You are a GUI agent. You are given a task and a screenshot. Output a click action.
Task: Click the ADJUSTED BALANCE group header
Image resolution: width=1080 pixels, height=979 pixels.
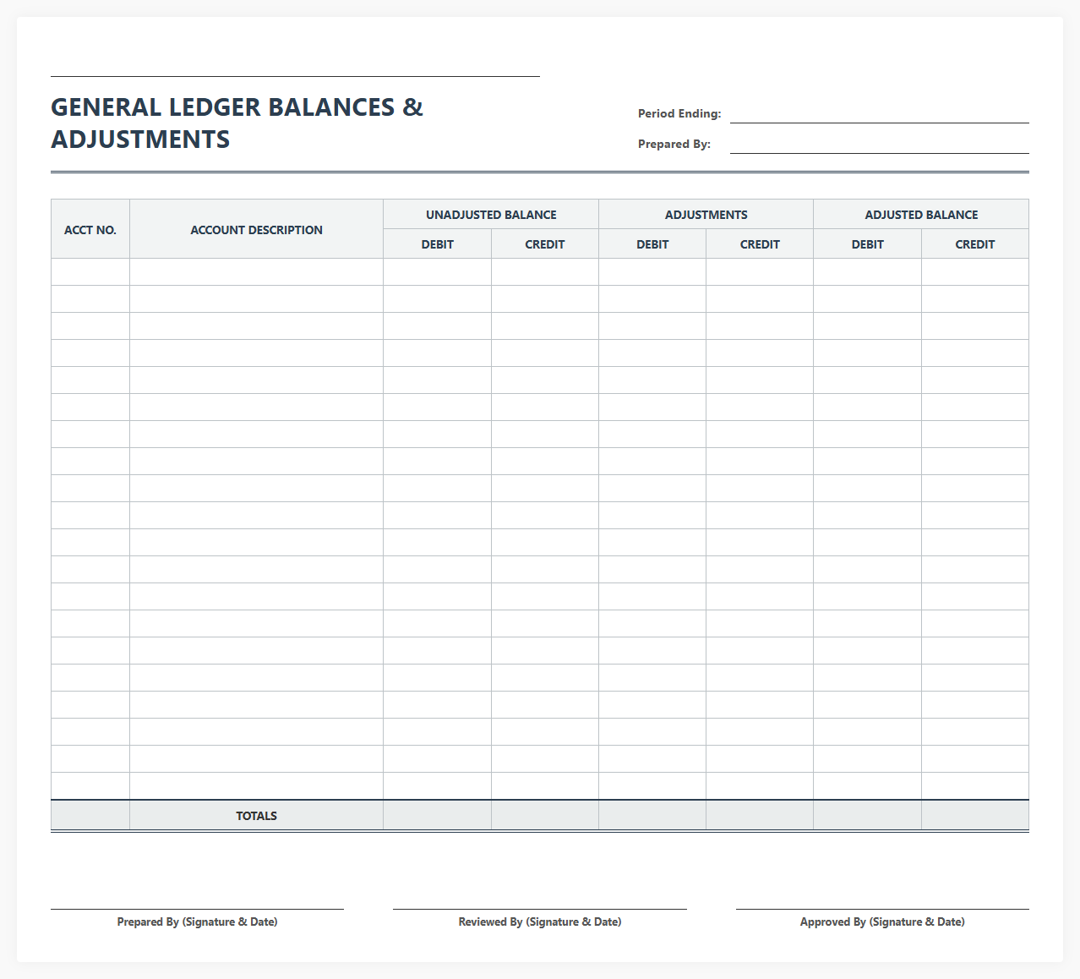(x=921, y=215)
